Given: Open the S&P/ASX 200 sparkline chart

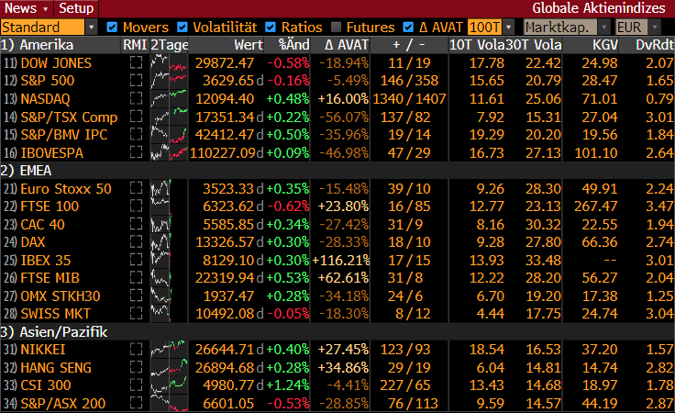Looking at the screenshot, I should [169, 404].
